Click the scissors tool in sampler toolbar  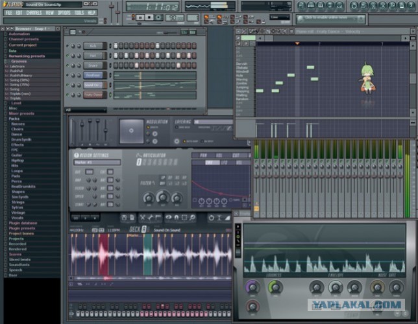143,218
